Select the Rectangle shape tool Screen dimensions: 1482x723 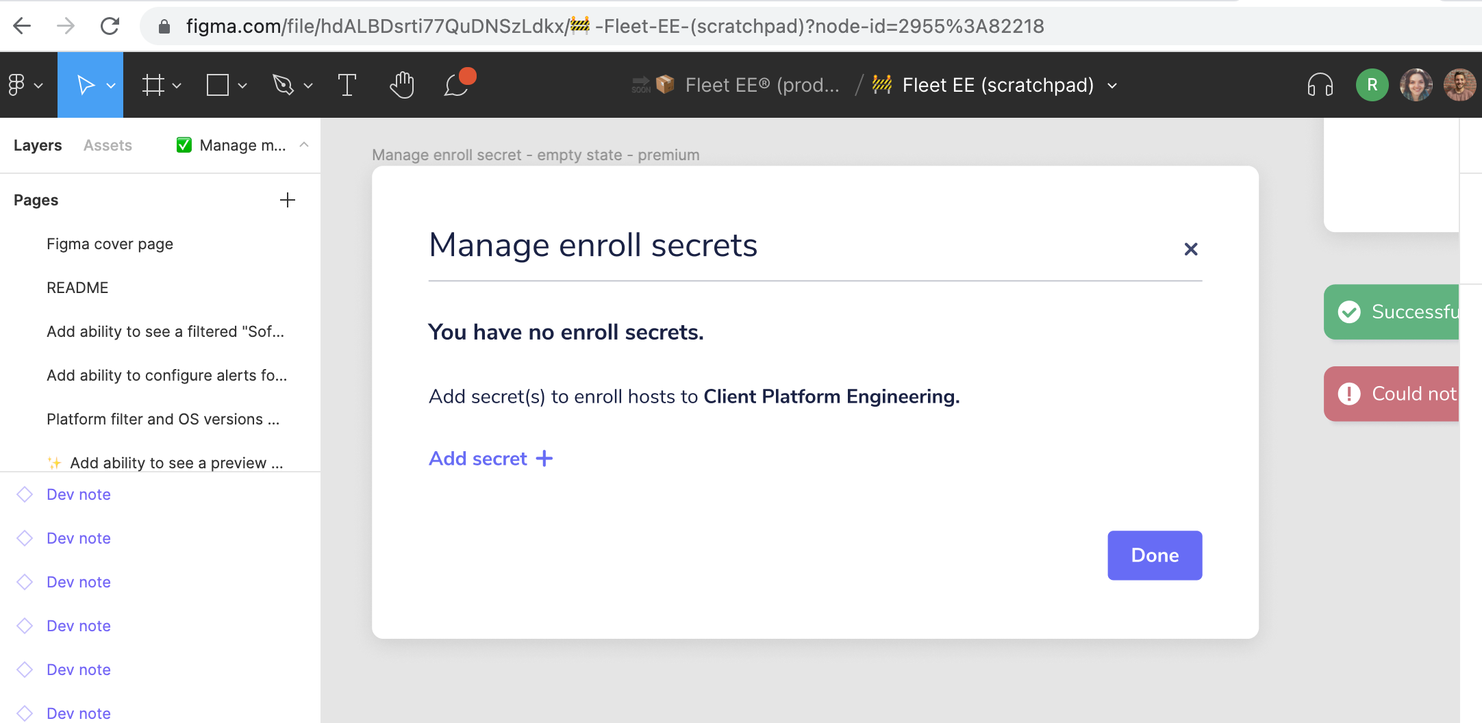pos(217,84)
